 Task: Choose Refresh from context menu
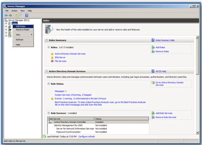click(x=23, y=40)
